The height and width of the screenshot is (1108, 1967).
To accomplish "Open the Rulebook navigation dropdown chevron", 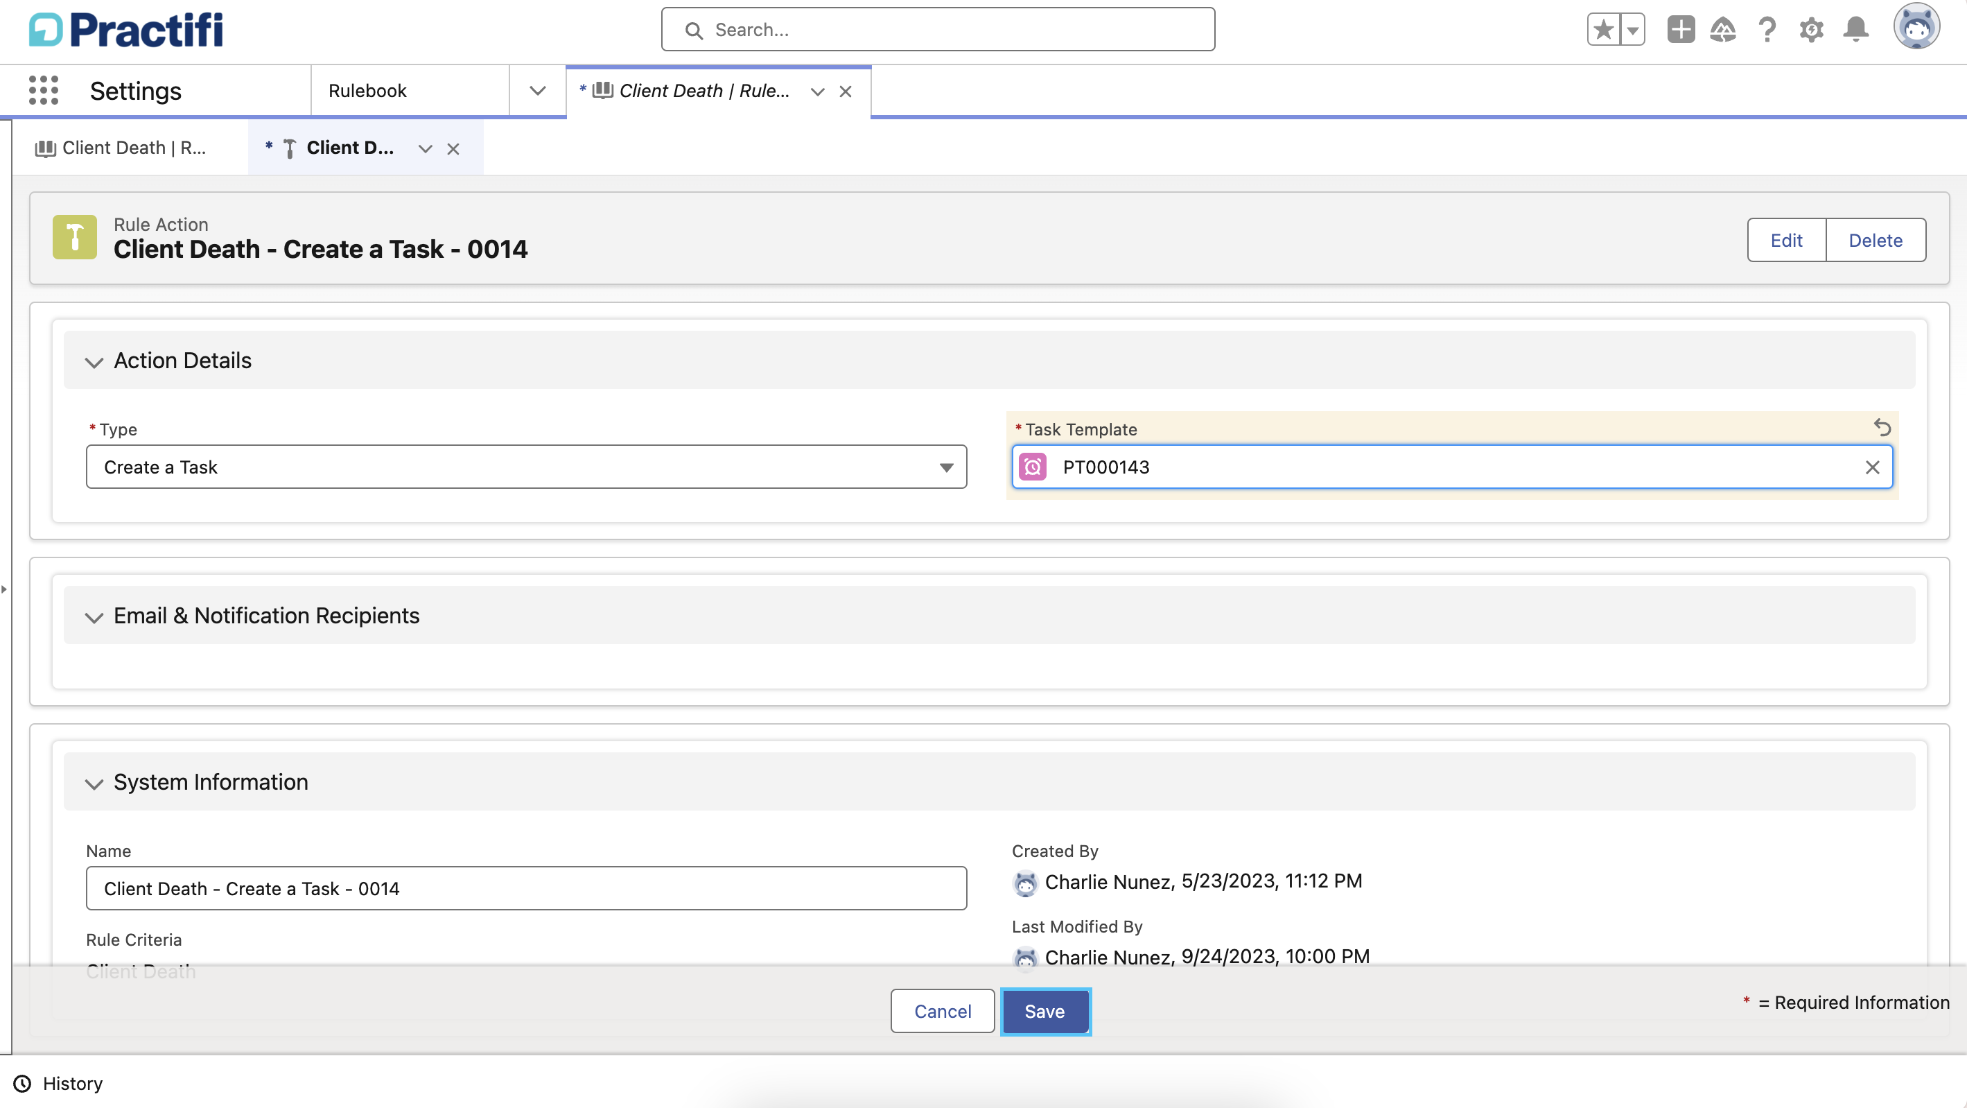I will [x=538, y=91].
